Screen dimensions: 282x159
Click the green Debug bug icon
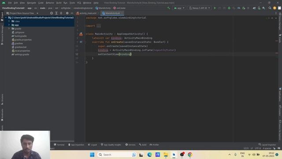[229, 8]
